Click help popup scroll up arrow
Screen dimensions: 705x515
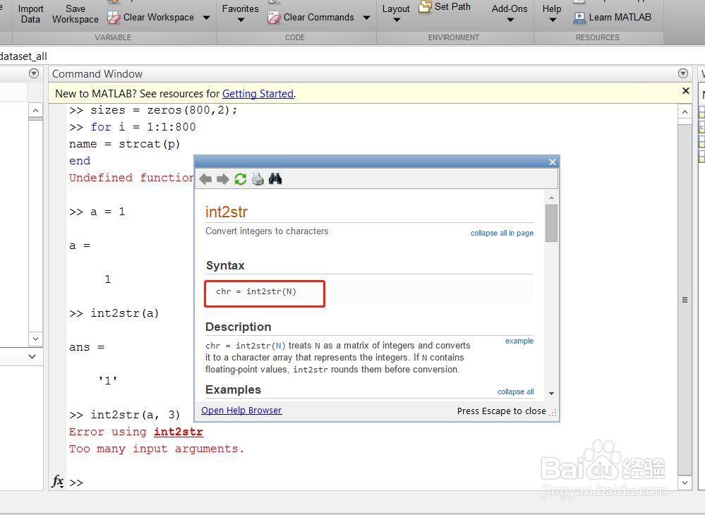pyautogui.click(x=551, y=198)
